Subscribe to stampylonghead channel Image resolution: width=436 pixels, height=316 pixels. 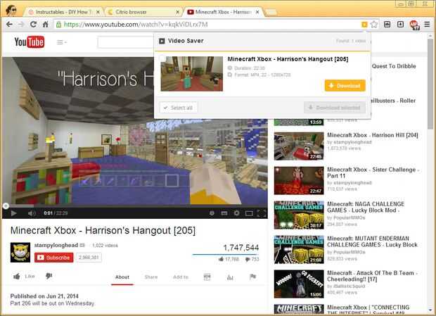(54, 258)
